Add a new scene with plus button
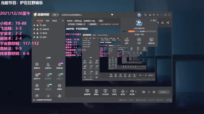 (x=63, y=21)
